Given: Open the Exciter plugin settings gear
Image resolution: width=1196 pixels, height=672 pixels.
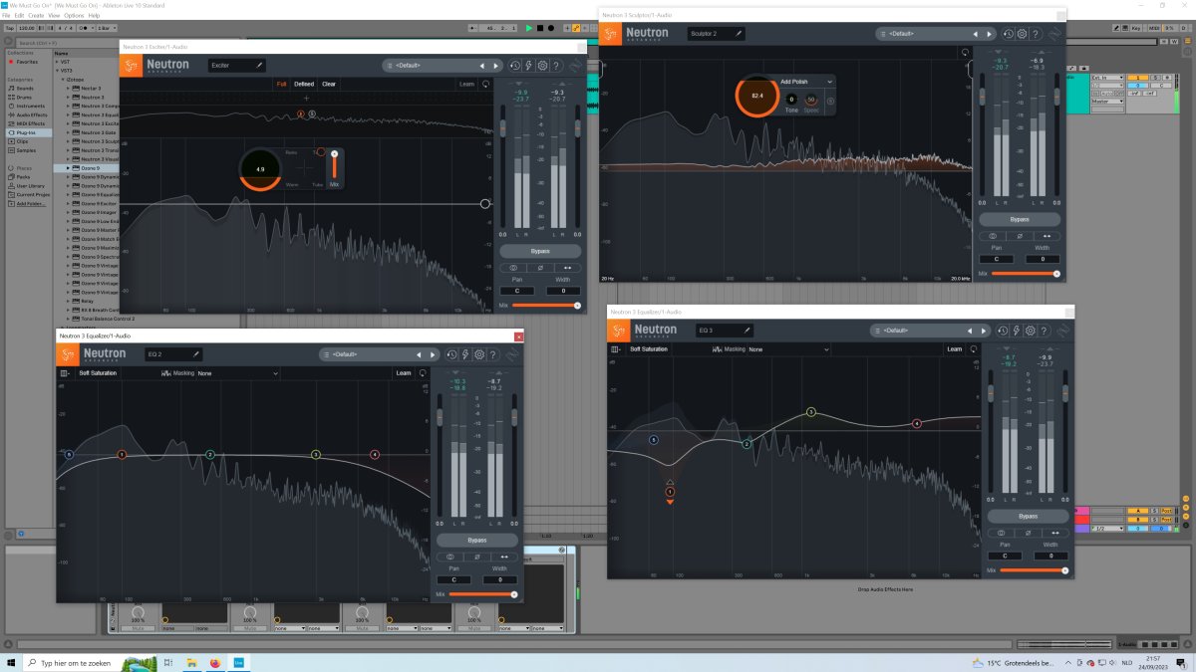Looking at the screenshot, I should click(542, 66).
